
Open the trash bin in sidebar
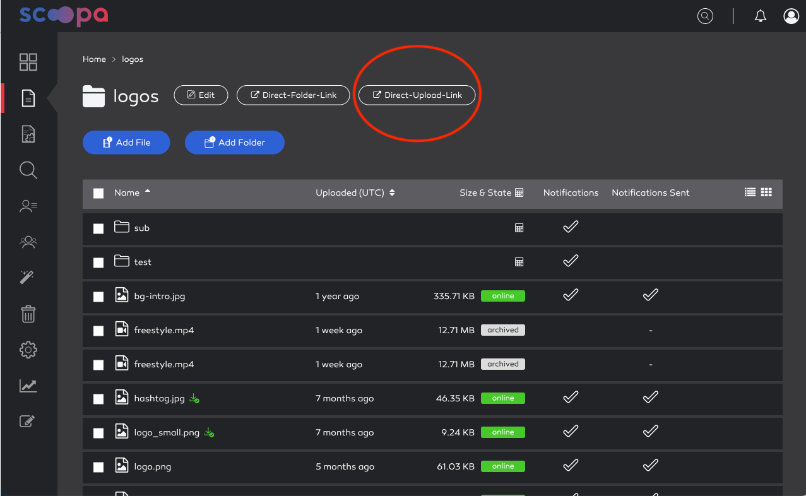pyautogui.click(x=28, y=314)
